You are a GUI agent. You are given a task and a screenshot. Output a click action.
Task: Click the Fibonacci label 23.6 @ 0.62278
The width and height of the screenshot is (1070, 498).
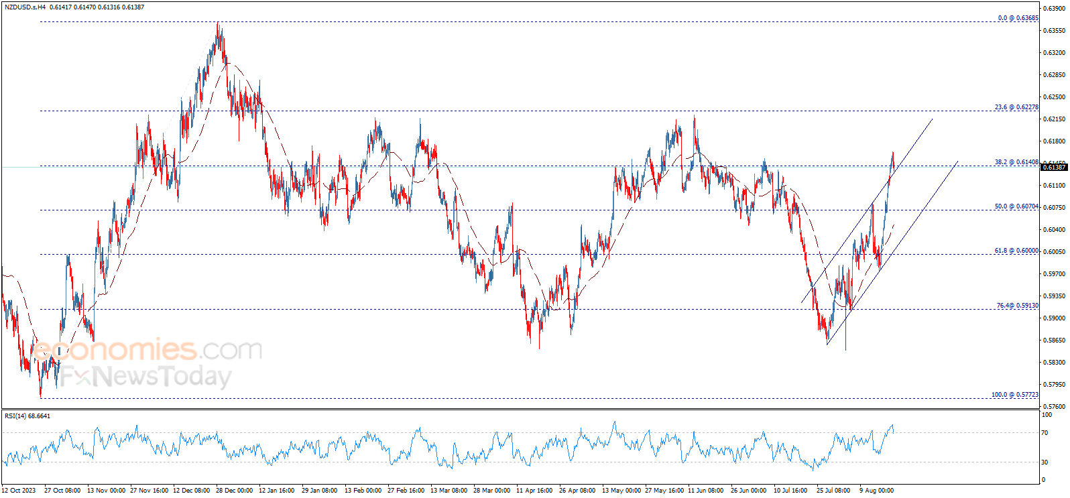click(1016, 107)
